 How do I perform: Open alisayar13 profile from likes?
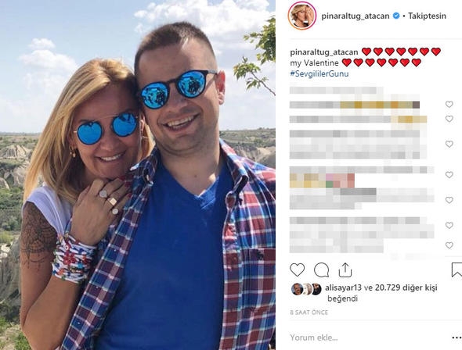[343, 287]
